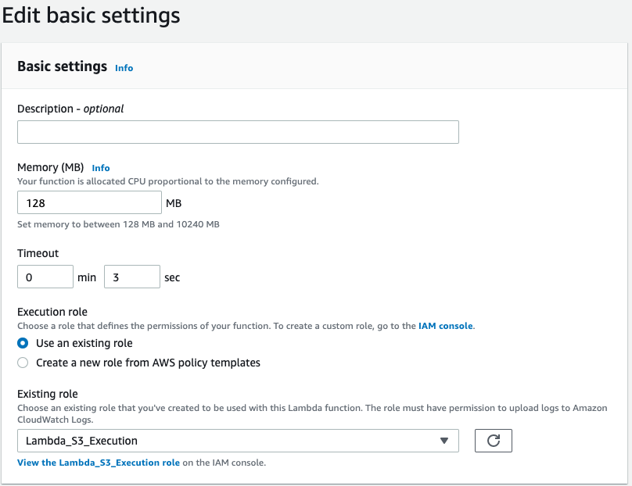
Task: Choose 'Create a new role from AWS policy templates'
Action: pyautogui.click(x=23, y=362)
